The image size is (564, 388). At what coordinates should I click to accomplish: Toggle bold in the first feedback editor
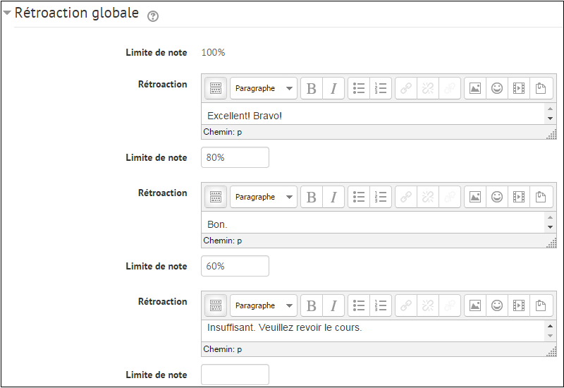pos(312,89)
